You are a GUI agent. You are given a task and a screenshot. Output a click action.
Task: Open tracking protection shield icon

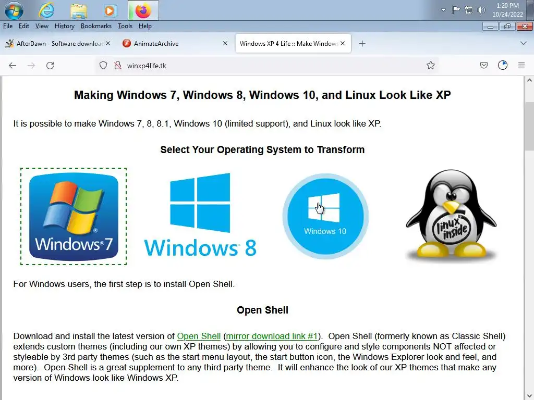(x=103, y=65)
